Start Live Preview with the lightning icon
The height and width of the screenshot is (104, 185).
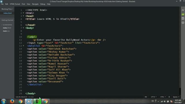(x=183, y=10)
